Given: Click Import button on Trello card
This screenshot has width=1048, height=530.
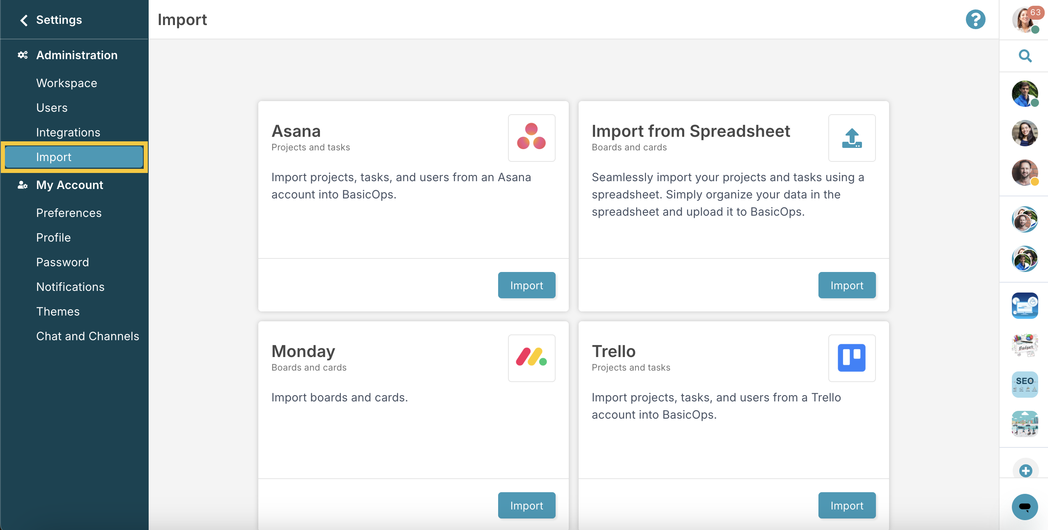Looking at the screenshot, I should click(x=847, y=505).
